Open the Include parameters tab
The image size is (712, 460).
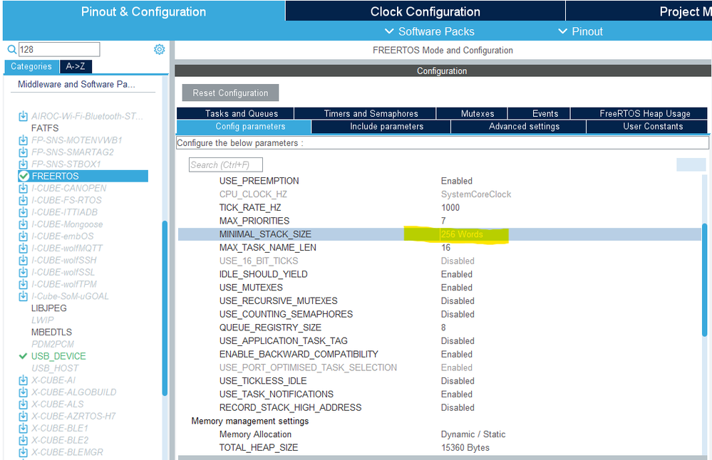point(381,127)
